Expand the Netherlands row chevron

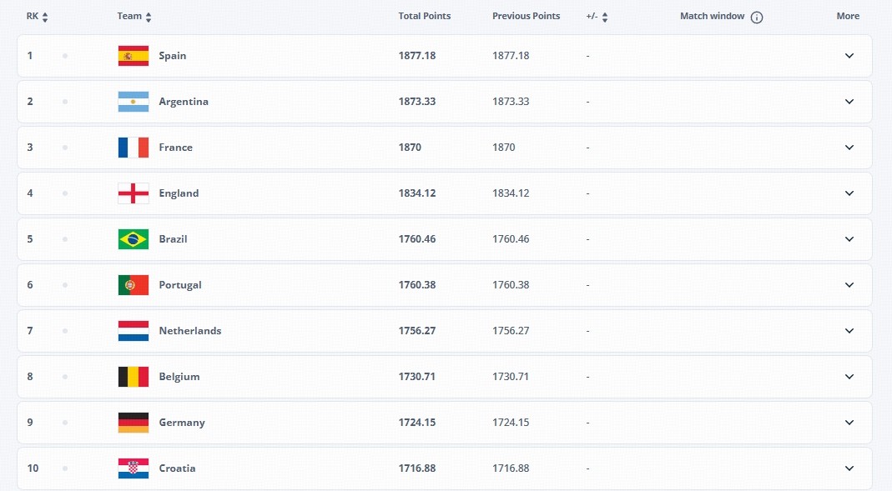[849, 331]
